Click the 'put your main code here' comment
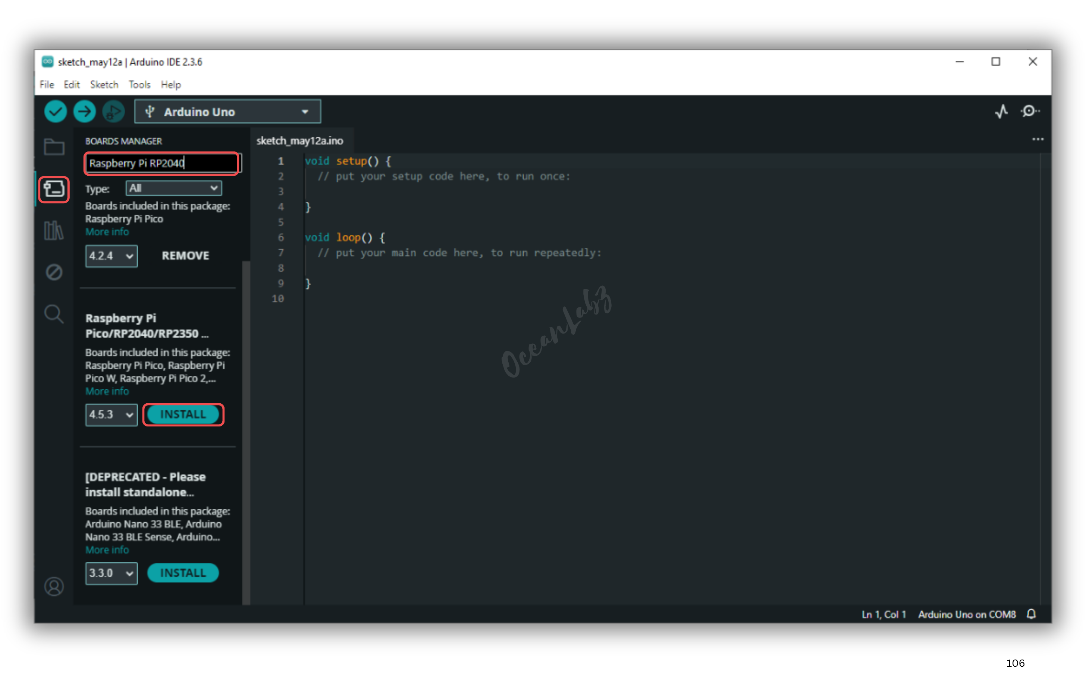Screen dimensions: 1086x679 [459, 253]
